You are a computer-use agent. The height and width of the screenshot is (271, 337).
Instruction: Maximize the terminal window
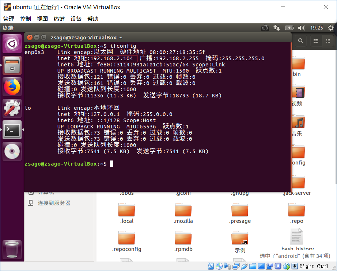[43, 38]
